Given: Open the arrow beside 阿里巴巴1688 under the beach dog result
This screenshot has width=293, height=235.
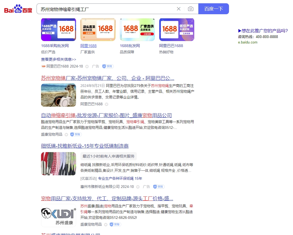Looking at the screenshot, I should (107, 104).
